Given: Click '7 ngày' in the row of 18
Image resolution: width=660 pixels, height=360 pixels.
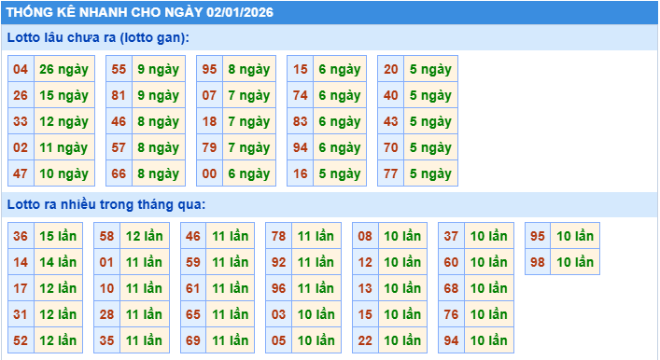Looking at the screenshot, I should 249,121.
